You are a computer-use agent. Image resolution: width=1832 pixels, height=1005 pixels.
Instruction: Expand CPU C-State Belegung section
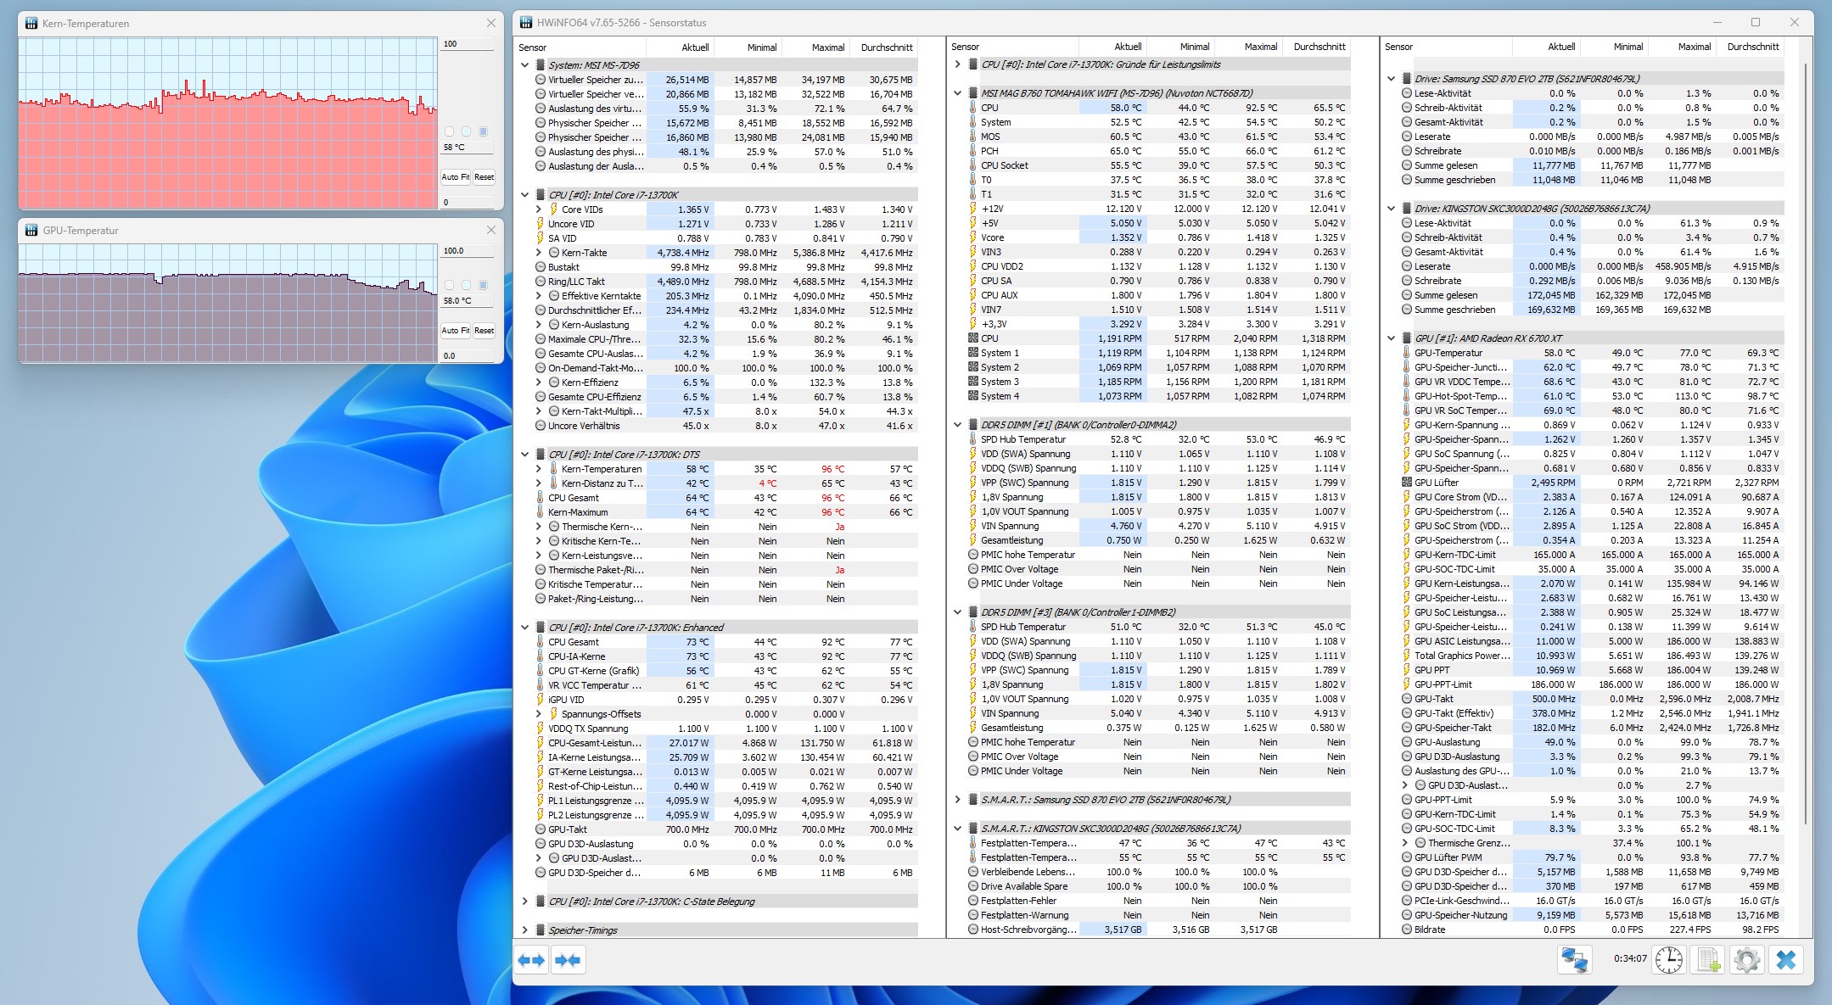pos(524,902)
